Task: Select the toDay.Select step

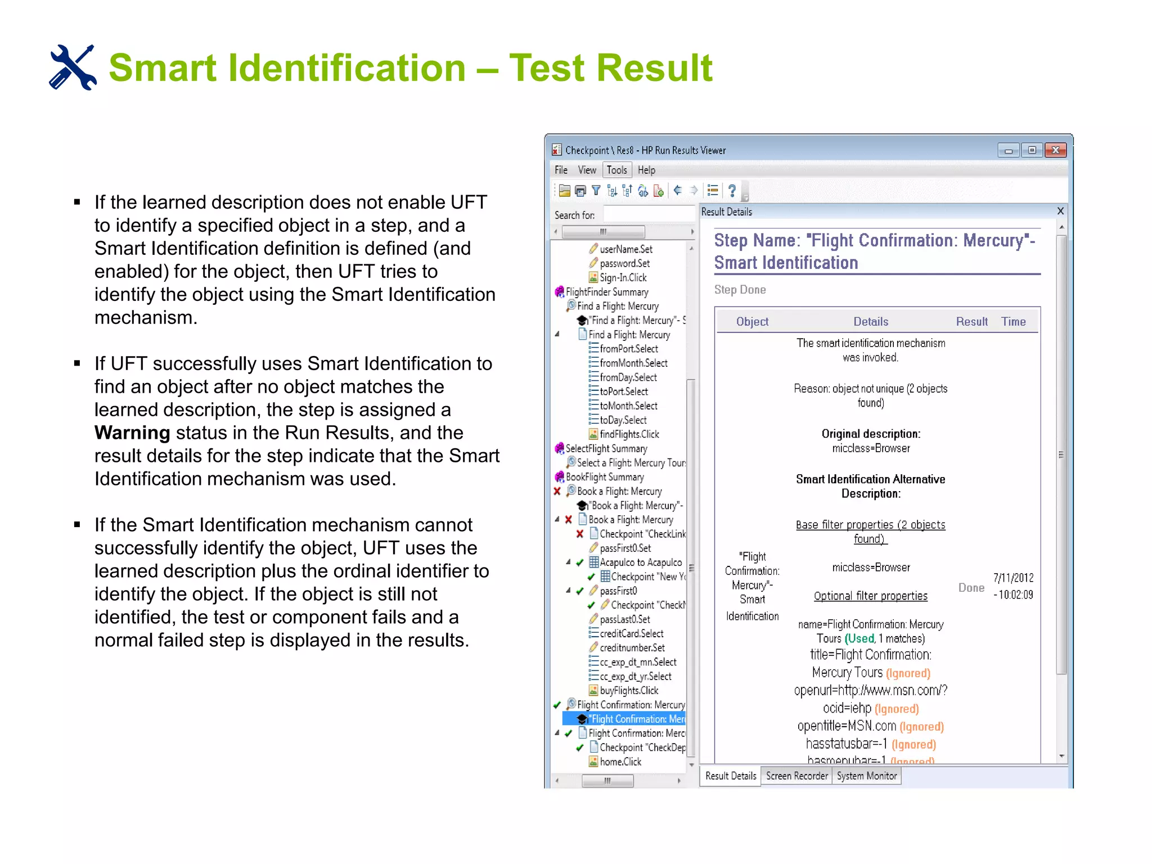Action: pyautogui.click(x=623, y=420)
